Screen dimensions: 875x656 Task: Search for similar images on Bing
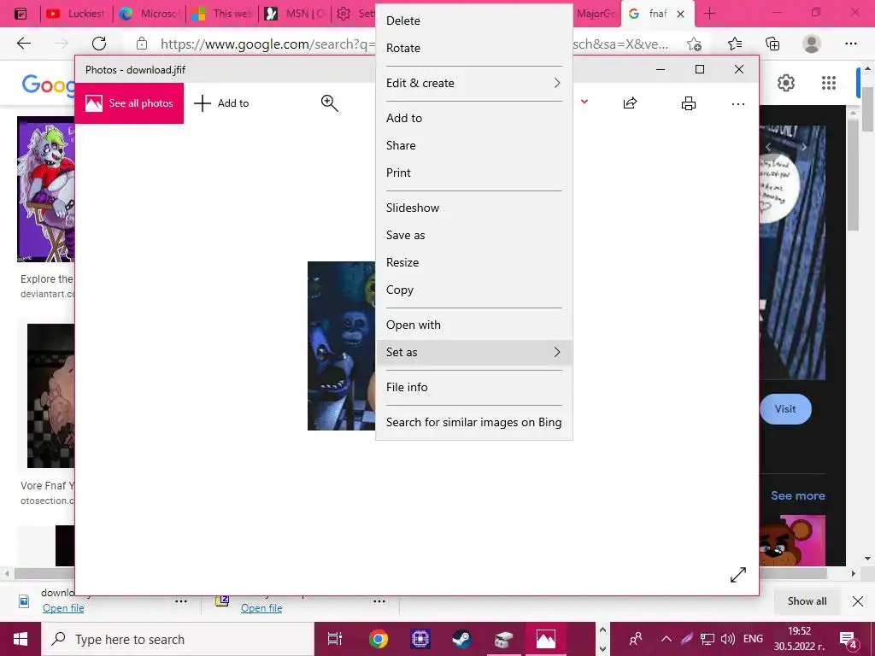(473, 422)
